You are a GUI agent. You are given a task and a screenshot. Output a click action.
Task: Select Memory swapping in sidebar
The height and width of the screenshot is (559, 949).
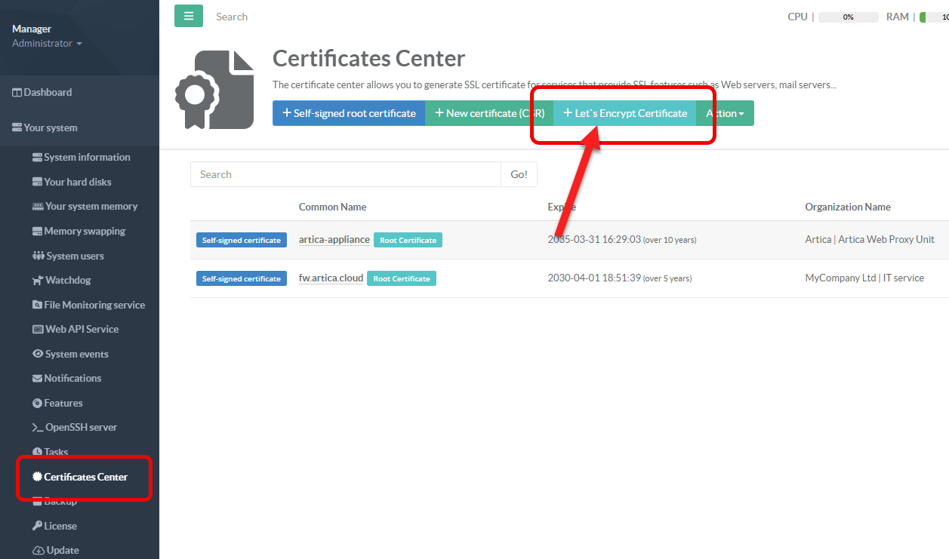[84, 231]
